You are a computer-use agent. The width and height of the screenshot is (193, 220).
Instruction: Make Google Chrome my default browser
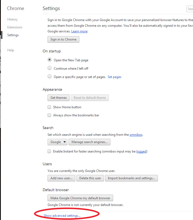coord(80,198)
